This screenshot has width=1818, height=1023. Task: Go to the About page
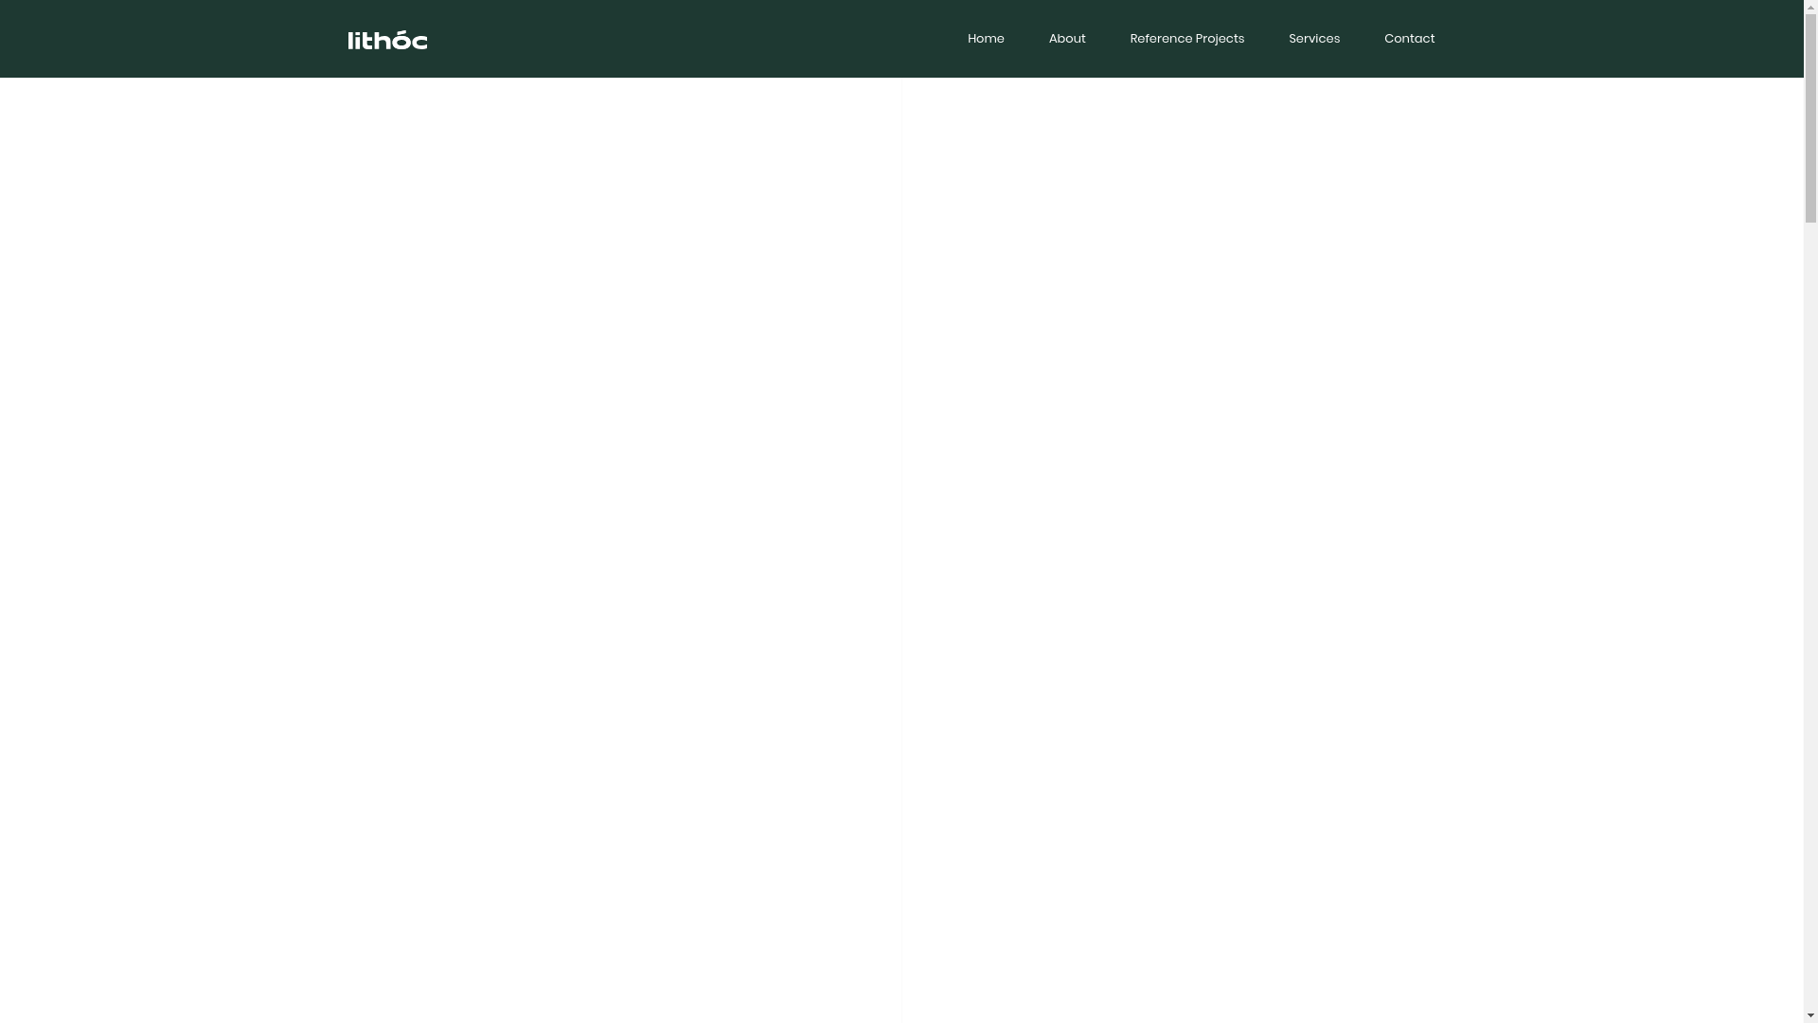coord(1067,39)
